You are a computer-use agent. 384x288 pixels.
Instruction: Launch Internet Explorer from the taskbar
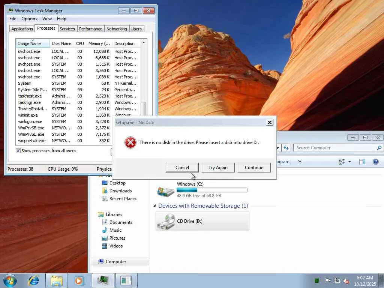[33, 280]
